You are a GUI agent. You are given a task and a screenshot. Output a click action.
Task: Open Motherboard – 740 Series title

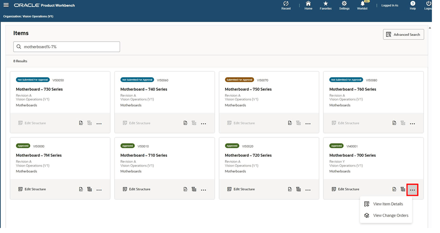coord(144,89)
